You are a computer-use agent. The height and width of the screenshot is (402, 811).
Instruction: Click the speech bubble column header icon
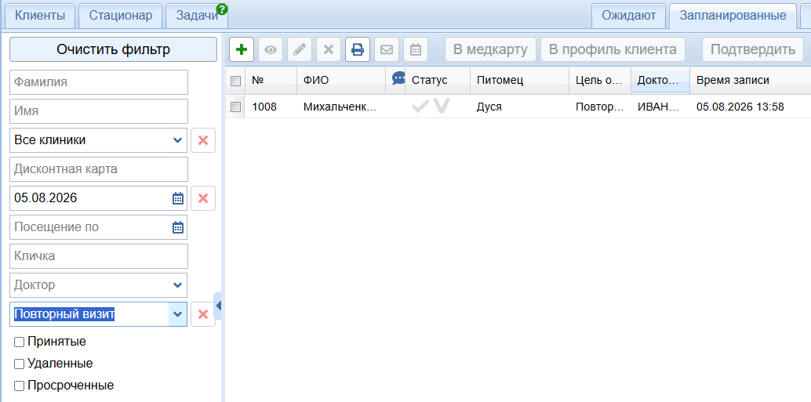[x=398, y=78]
